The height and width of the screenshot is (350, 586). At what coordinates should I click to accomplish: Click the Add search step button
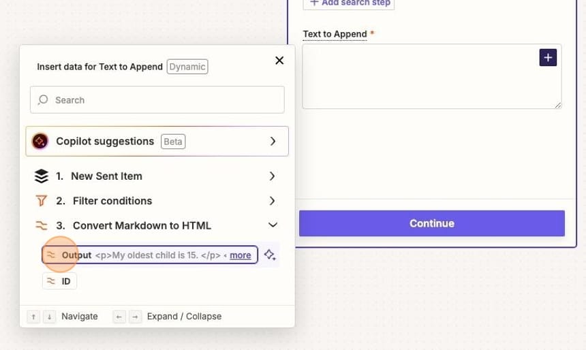pos(349,3)
